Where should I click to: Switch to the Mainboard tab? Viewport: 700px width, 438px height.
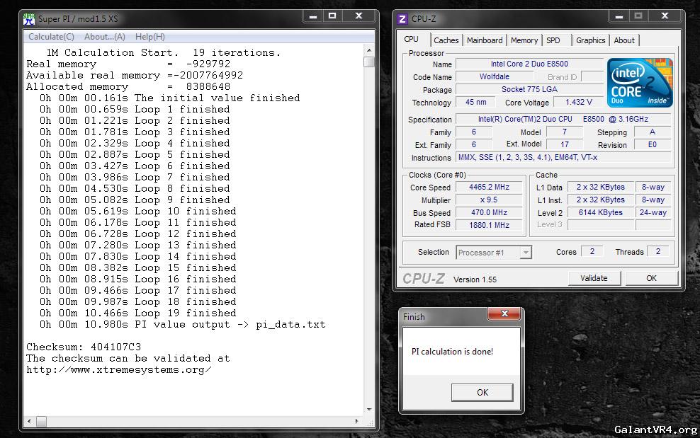[x=485, y=40]
